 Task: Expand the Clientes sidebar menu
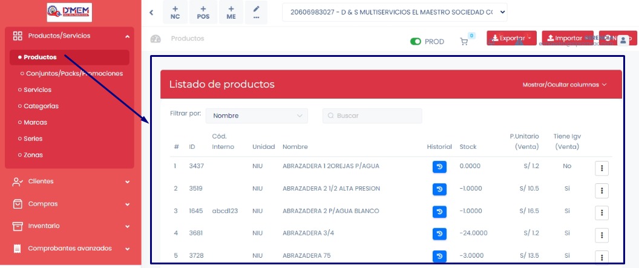[x=71, y=181]
